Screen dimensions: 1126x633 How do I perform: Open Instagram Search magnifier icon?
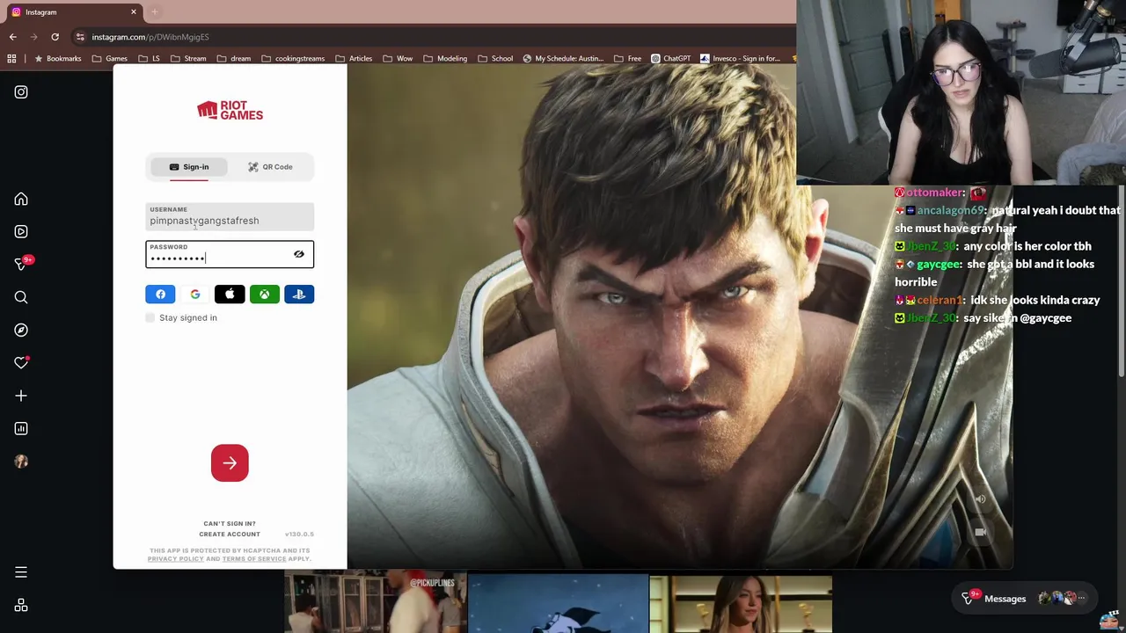(21, 297)
